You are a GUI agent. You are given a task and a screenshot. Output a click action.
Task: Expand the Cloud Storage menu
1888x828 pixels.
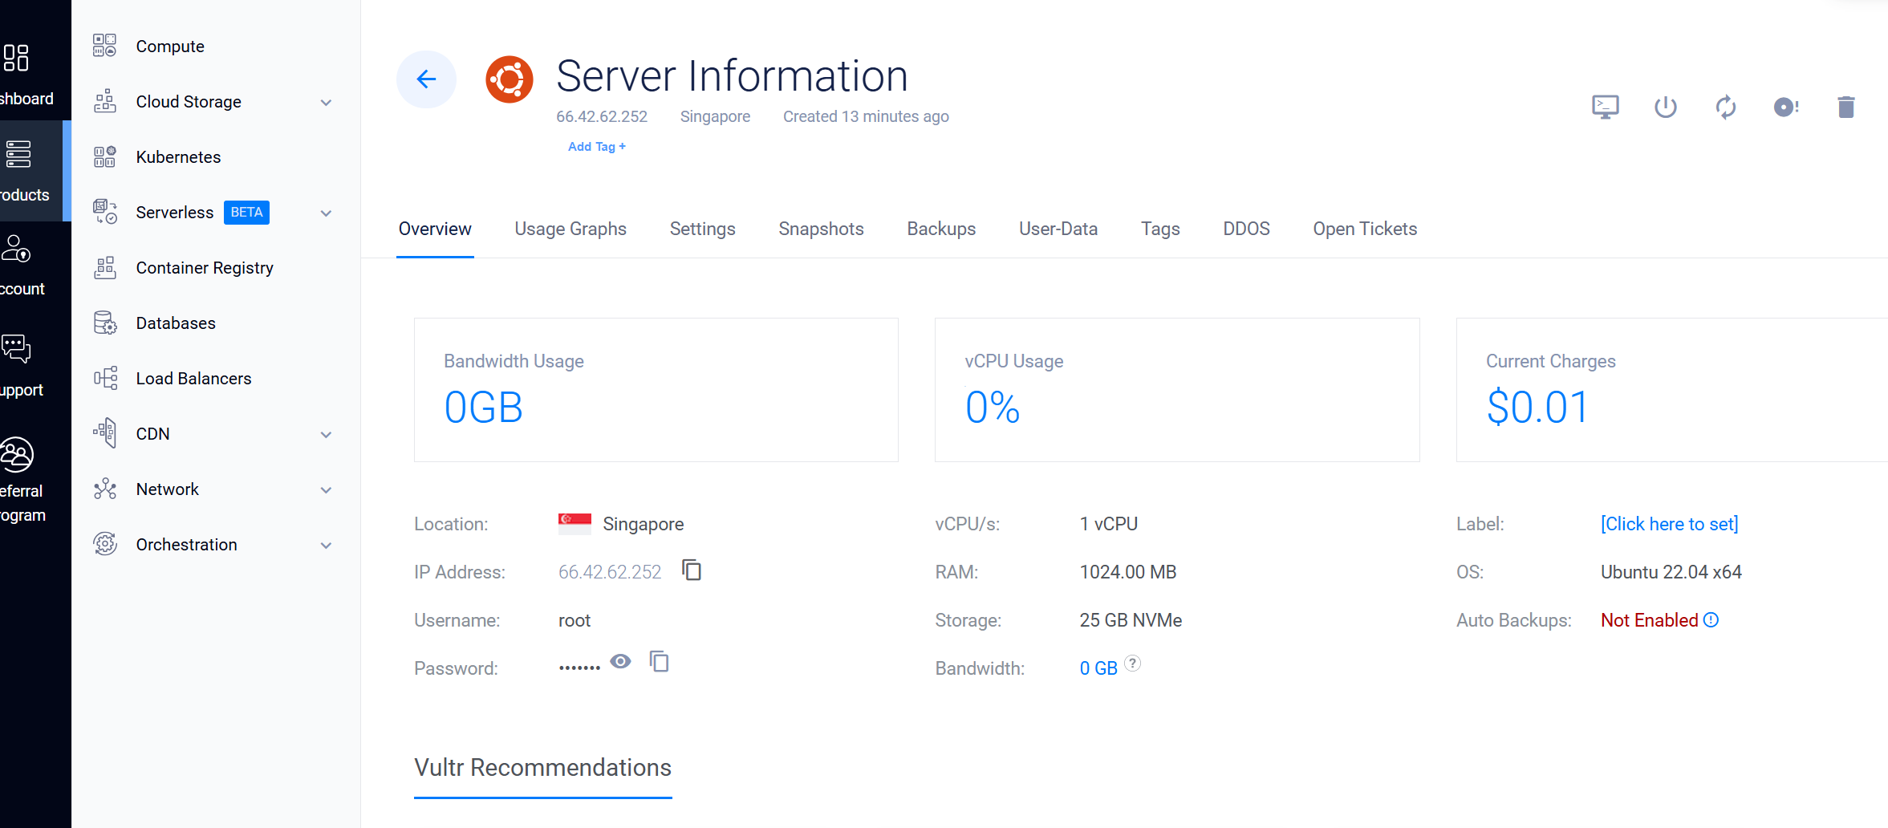[x=326, y=103]
